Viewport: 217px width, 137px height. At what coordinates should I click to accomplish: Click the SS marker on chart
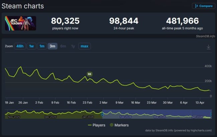point(89,74)
